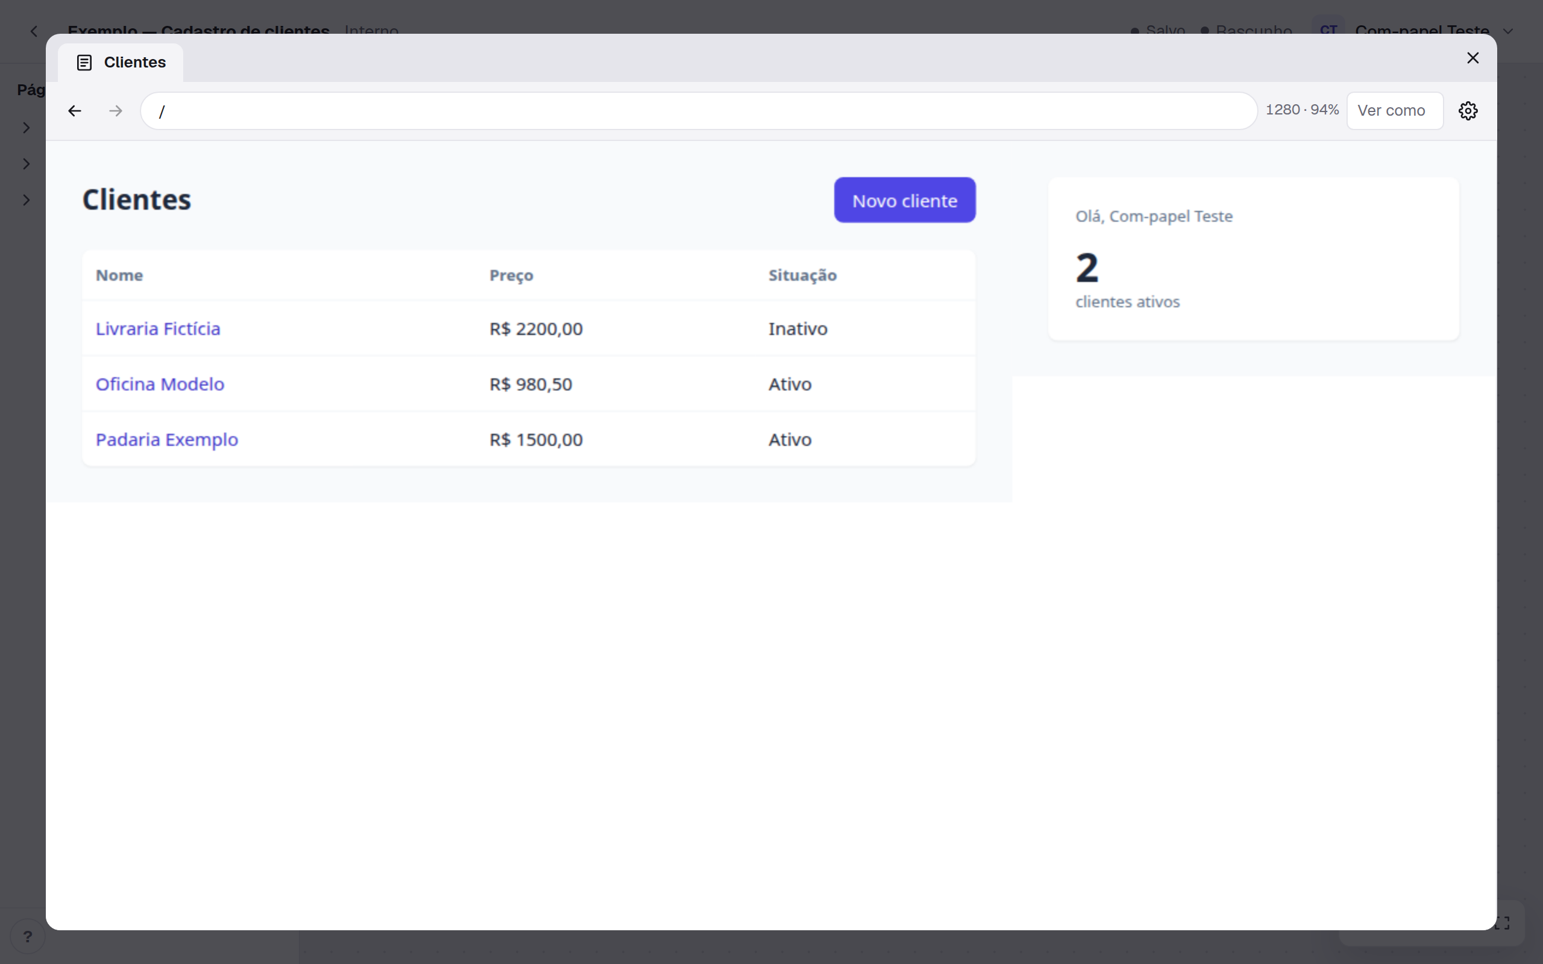Open the Padaria Exemplo link
This screenshot has height=964, width=1543.
point(167,440)
